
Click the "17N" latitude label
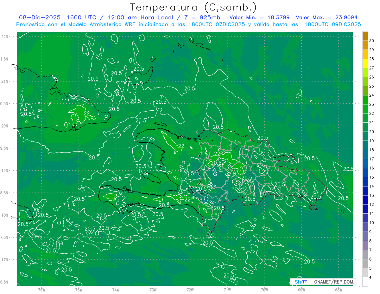pos(5,260)
